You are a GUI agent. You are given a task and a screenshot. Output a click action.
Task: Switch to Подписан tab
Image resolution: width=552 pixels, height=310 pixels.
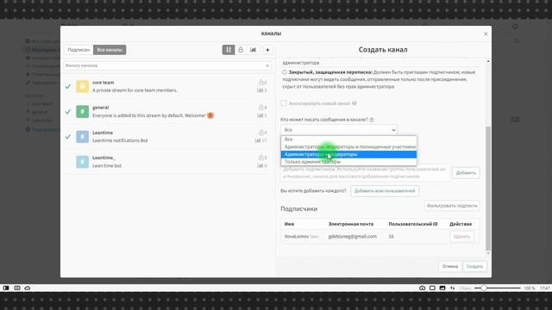coord(78,50)
